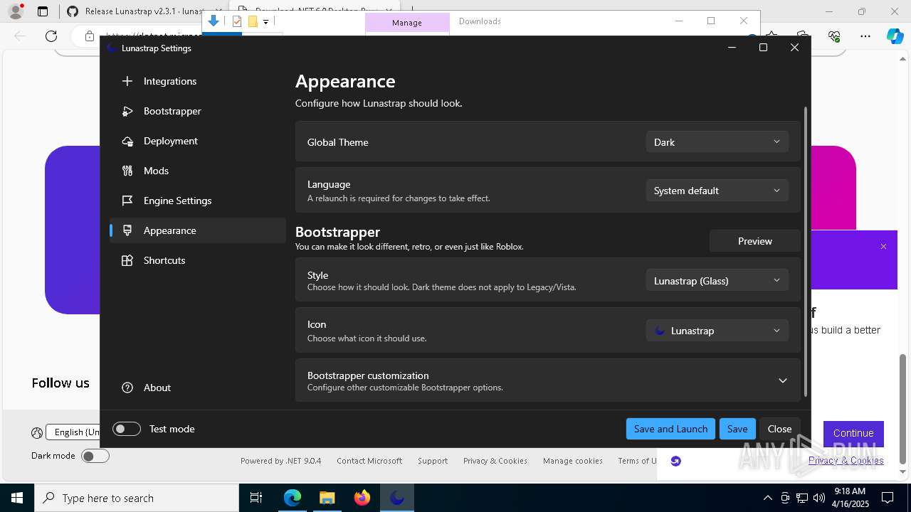Show hidden system tray icons
911x512 pixels.
pos(767,498)
